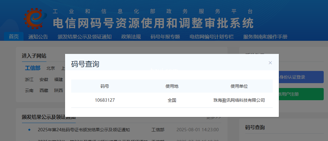Select 北京 sub-site link
Image resolution: width=328 pixels, height=141 pixels.
coord(51,68)
